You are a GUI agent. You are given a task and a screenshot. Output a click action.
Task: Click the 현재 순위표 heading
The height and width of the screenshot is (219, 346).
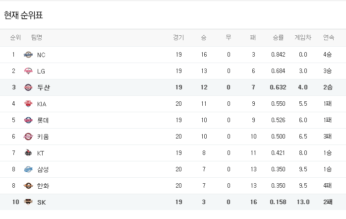click(23, 15)
